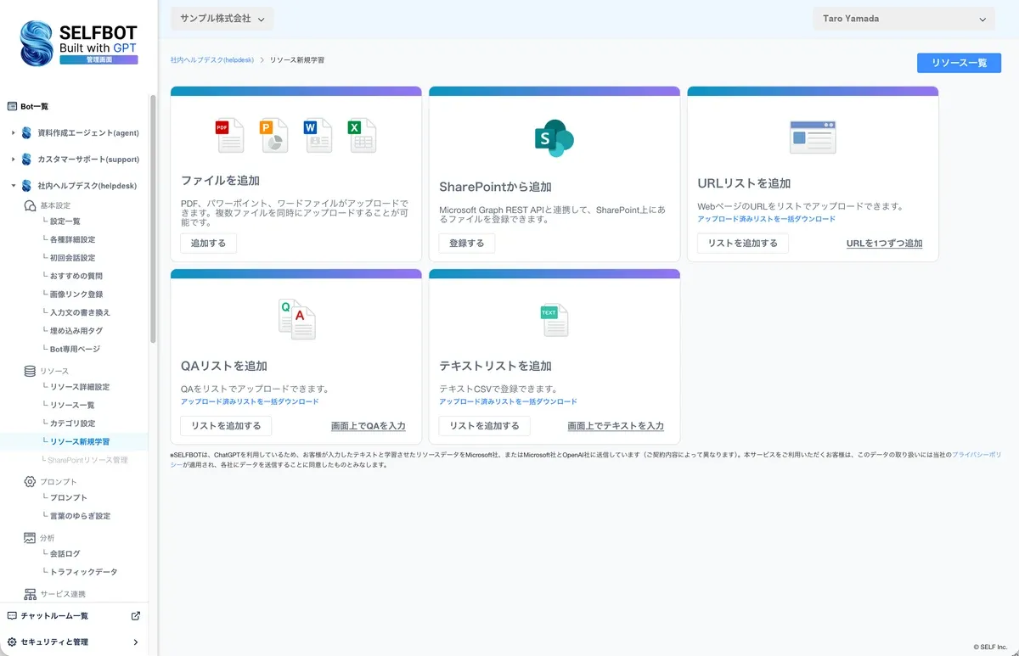Open 埋め込み用タグ menu item

pos(76,331)
